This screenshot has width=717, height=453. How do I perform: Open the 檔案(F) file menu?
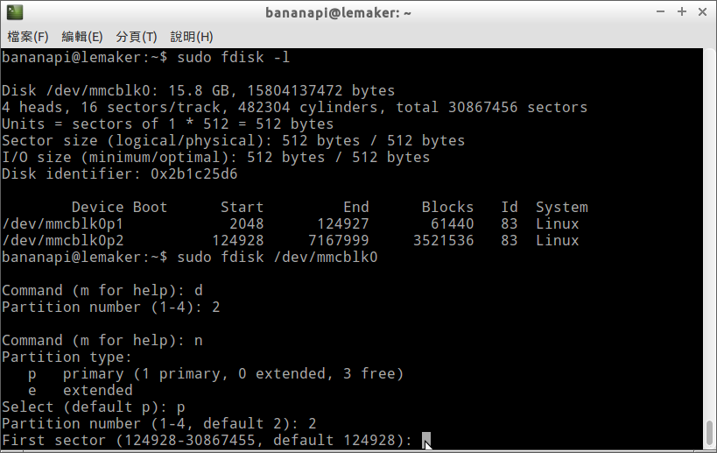click(x=27, y=37)
